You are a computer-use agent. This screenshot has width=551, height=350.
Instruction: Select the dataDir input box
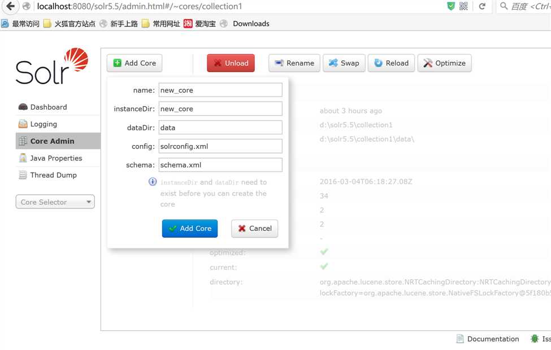pyautogui.click(x=220, y=128)
